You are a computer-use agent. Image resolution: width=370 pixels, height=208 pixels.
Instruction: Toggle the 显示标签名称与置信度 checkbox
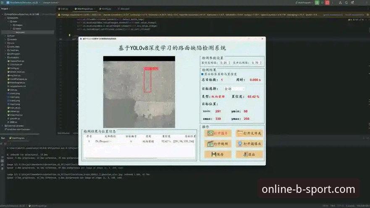202,74
